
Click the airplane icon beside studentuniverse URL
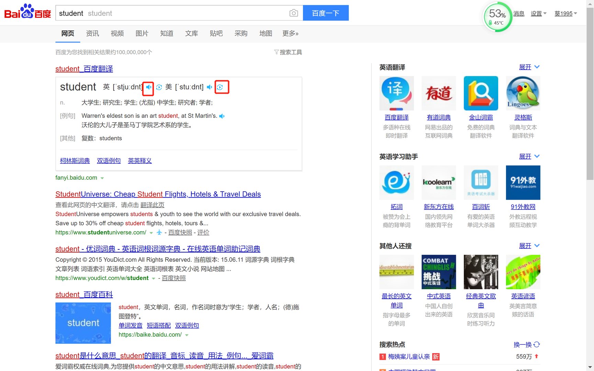159,233
